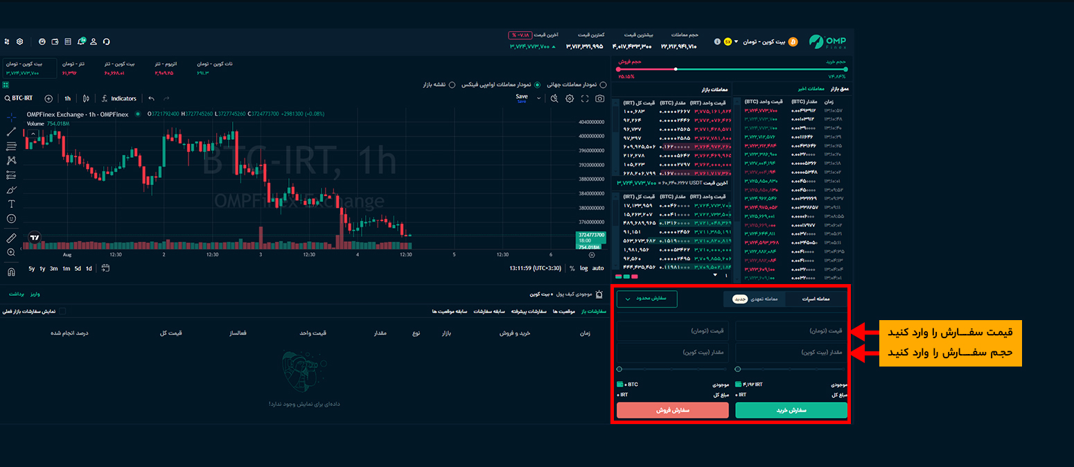Open the BTC-IRT symbol search
1074x467 pixels.
18,98
